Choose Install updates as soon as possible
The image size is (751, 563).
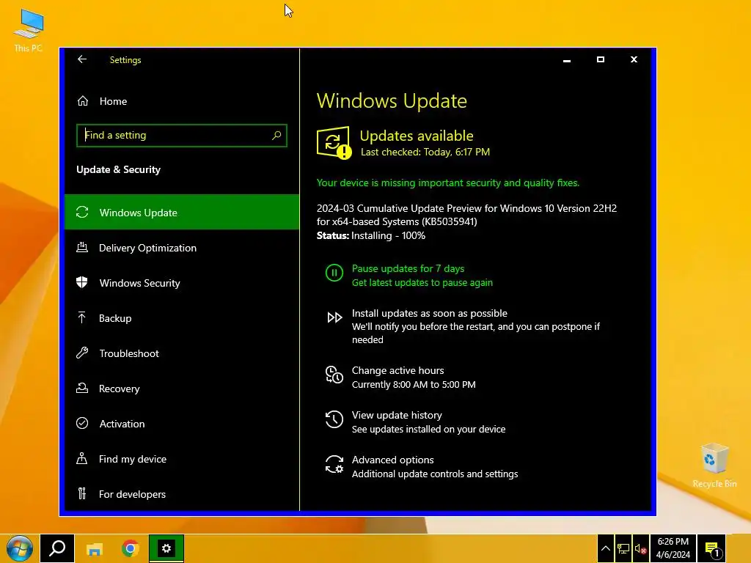tap(430, 313)
